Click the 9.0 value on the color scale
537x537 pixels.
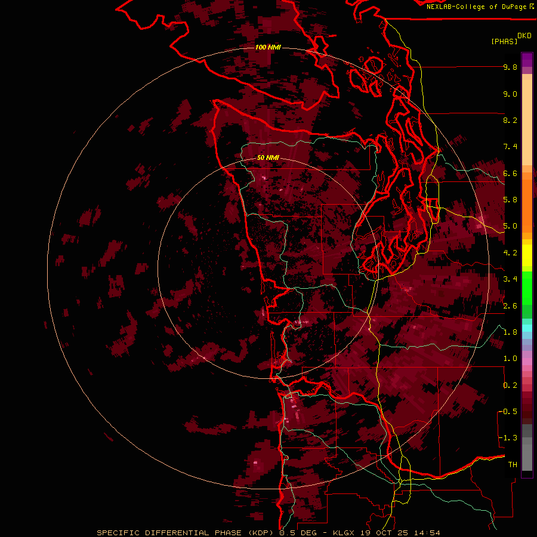click(x=510, y=94)
